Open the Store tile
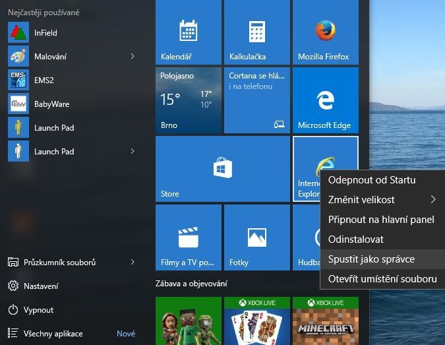Image resolution: width=445 pixels, height=345 pixels. [x=222, y=168]
